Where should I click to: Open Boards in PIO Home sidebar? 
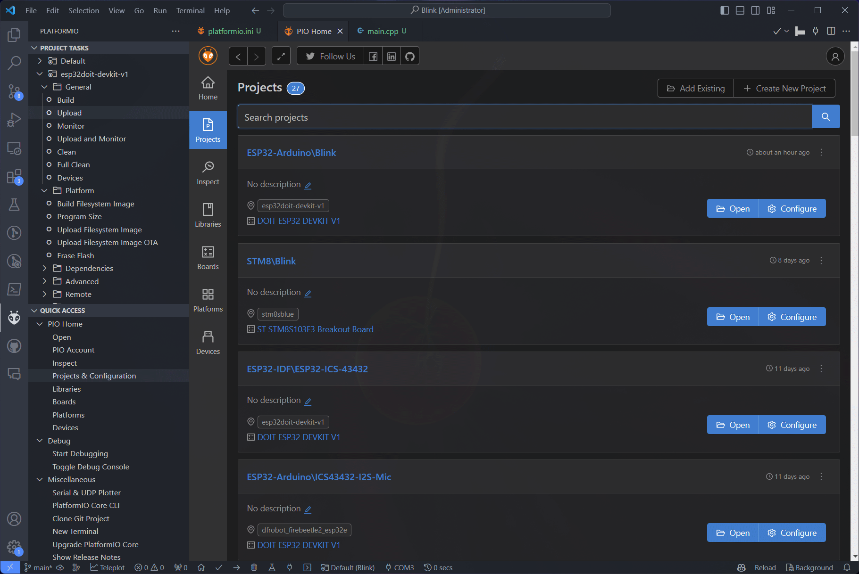coord(208,258)
